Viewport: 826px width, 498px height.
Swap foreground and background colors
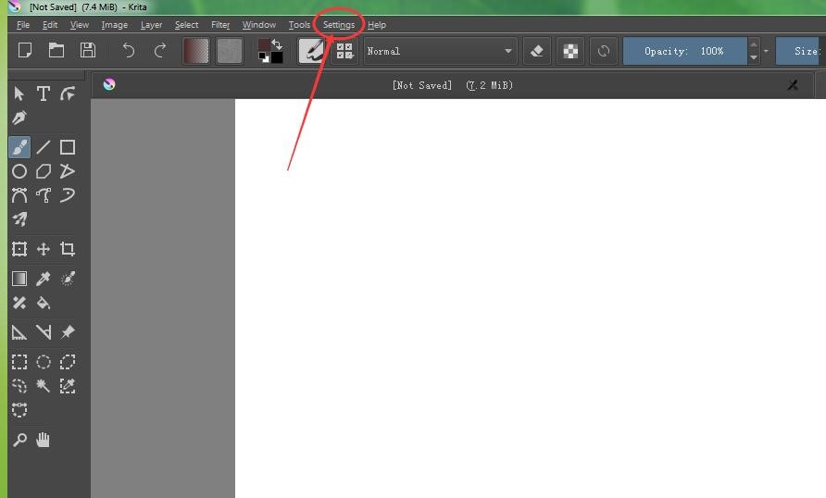pos(277,44)
